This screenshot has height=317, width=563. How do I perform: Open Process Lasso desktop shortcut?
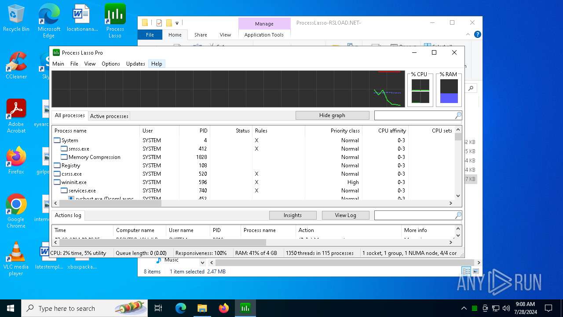(x=115, y=21)
